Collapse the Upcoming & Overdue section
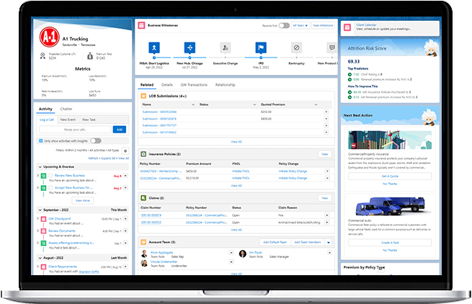 coord(40,166)
